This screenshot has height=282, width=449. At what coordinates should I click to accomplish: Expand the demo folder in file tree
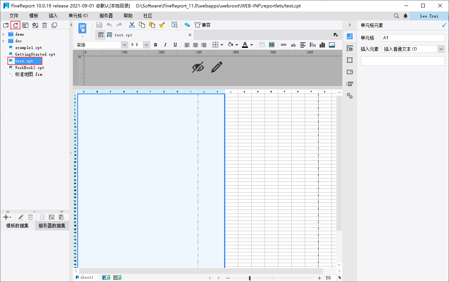pyautogui.click(x=4, y=34)
